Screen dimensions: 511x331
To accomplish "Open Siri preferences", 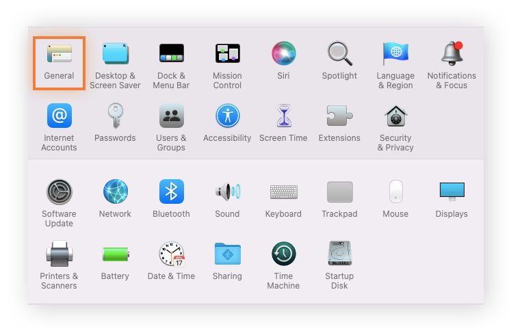I will [x=283, y=53].
